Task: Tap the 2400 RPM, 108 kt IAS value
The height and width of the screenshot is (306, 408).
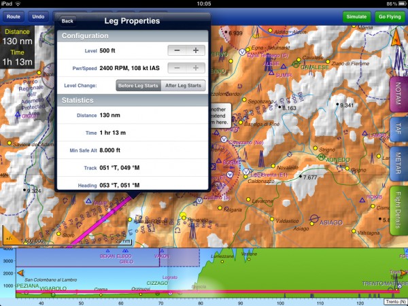Action: [130, 68]
